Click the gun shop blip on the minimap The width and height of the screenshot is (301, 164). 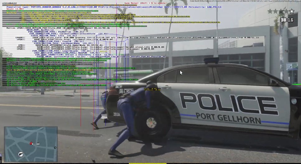coord(21,154)
